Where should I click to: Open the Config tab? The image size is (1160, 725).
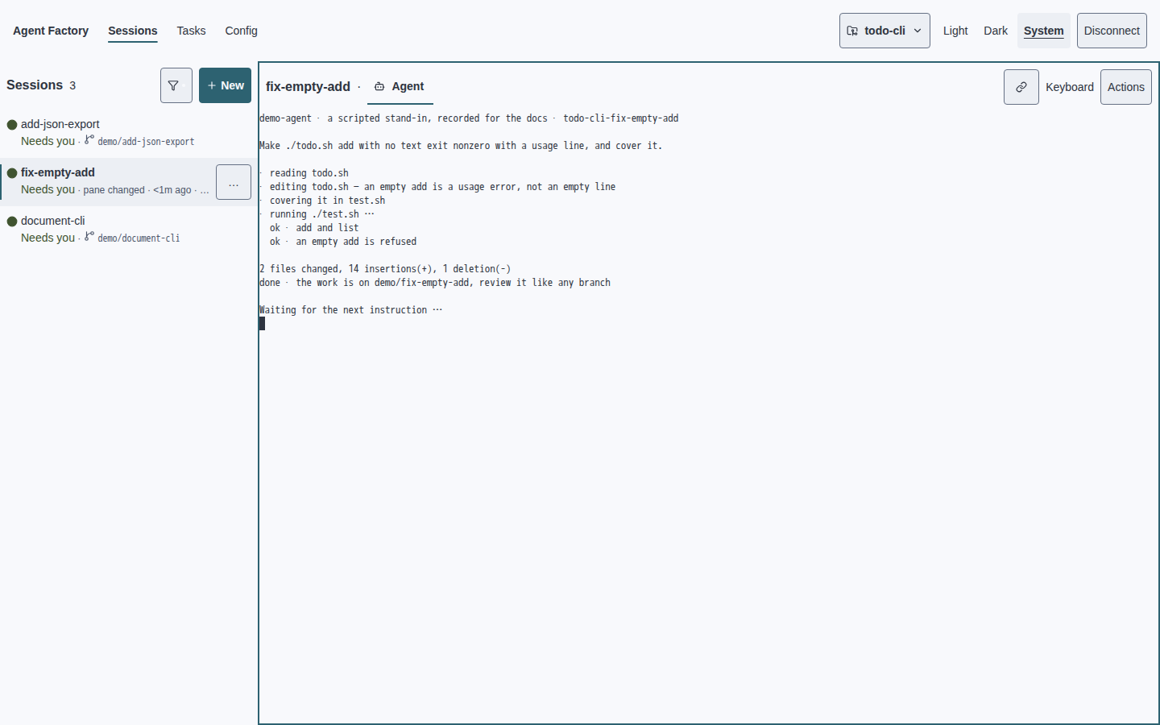241,31
